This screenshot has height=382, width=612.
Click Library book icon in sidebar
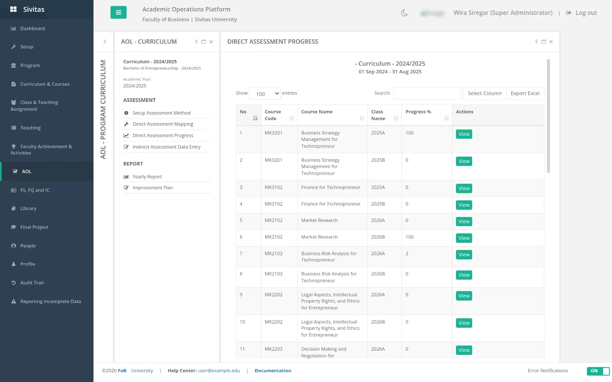coord(13,208)
